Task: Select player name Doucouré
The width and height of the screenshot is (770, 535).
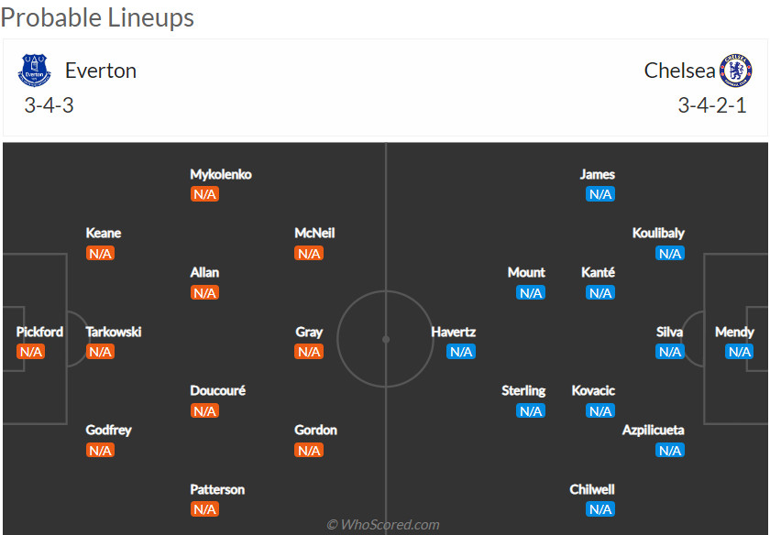Action: (217, 390)
